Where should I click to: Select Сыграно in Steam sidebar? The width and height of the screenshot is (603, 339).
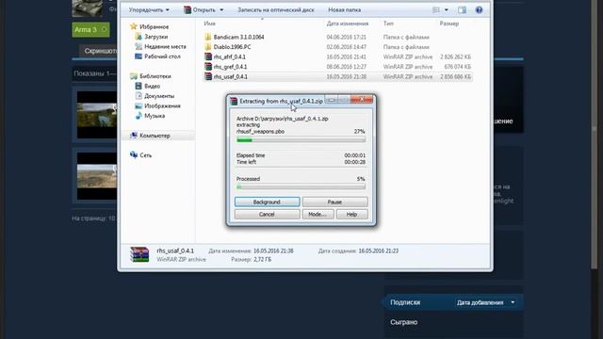[403, 322]
